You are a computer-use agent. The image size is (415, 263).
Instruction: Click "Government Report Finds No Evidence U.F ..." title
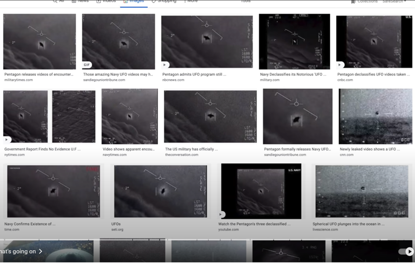(42, 149)
